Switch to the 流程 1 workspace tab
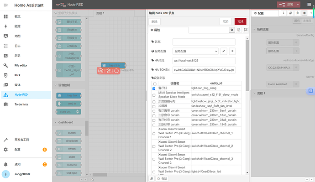 point(100,13)
